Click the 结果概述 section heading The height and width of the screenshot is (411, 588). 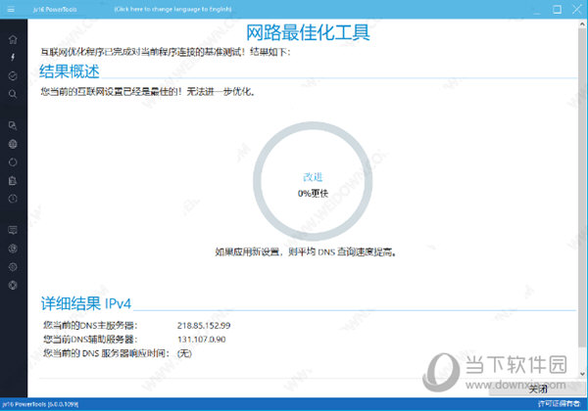point(70,71)
